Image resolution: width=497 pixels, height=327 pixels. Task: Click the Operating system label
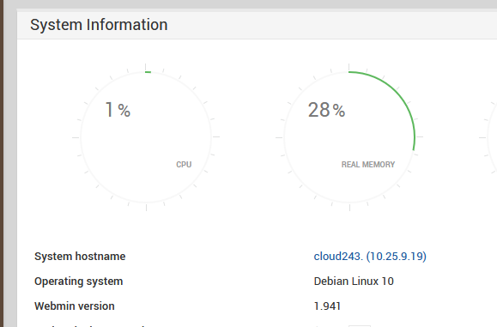[79, 282]
